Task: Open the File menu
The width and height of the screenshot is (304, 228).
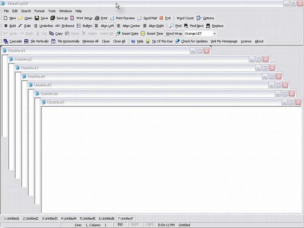Action: [6, 11]
